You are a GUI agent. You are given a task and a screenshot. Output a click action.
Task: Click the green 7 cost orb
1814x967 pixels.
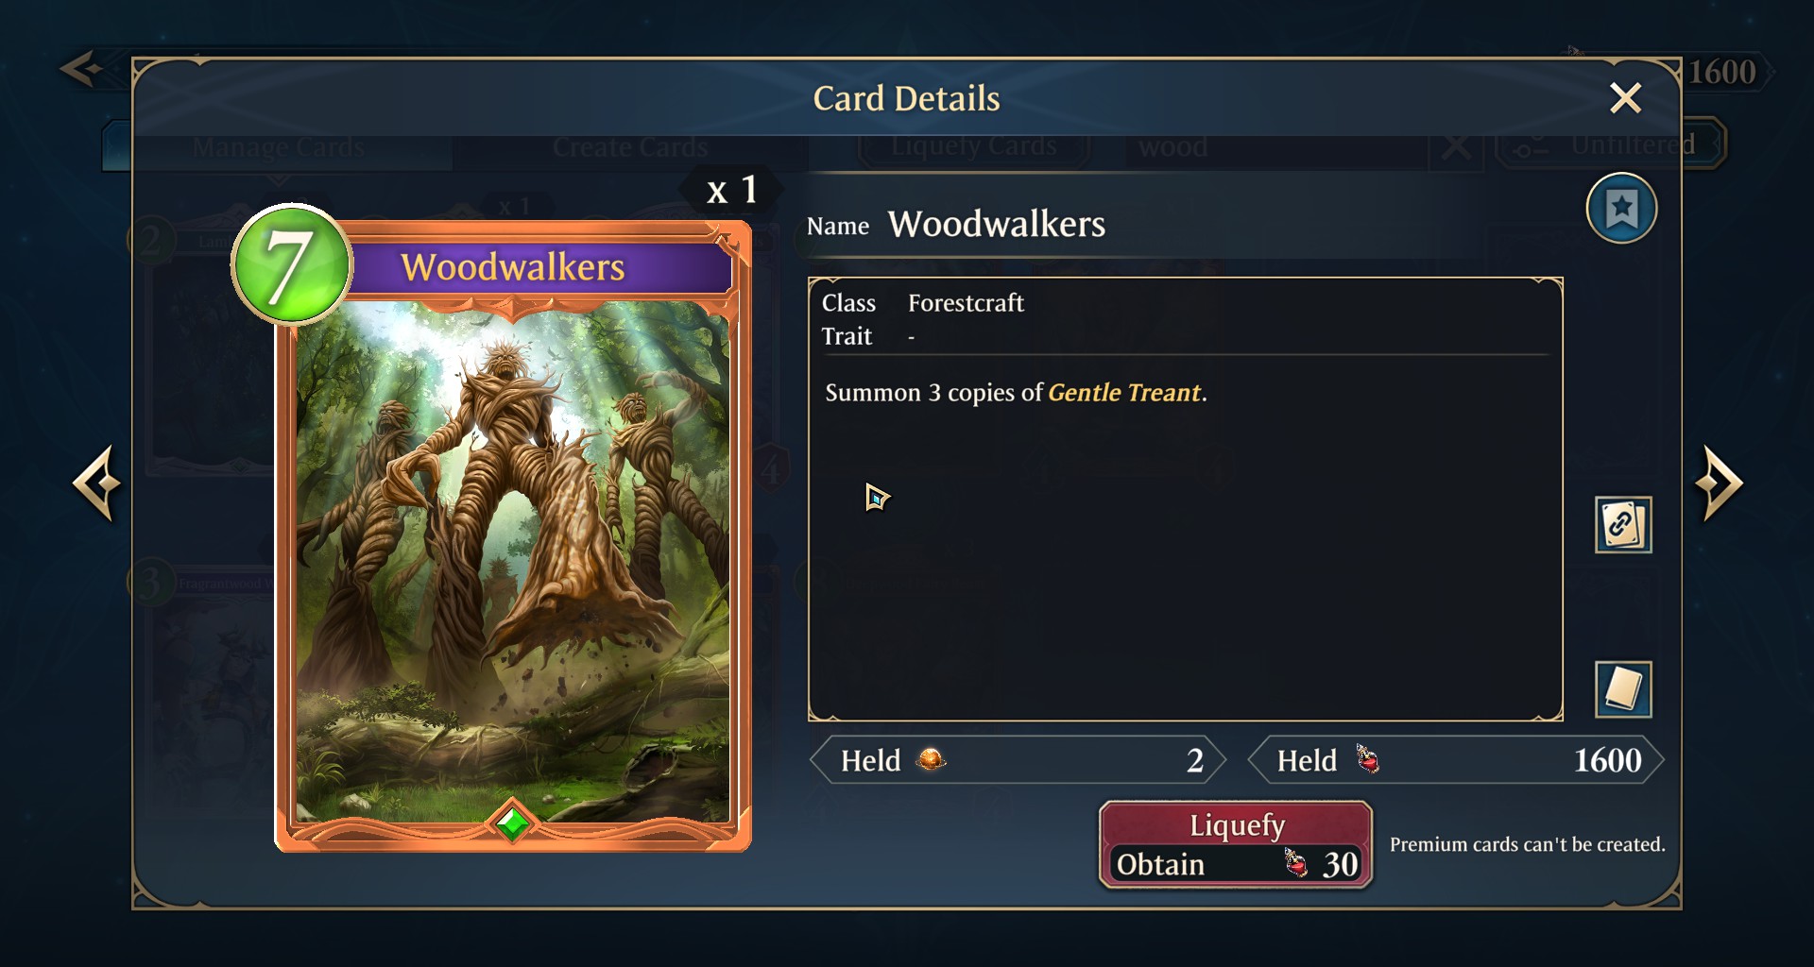click(291, 263)
